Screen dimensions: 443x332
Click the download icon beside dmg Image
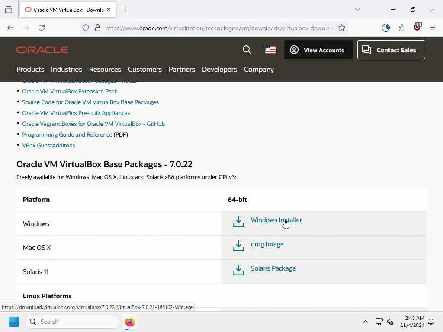[238, 246]
